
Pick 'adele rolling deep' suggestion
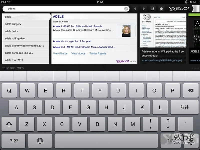(26, 38)
